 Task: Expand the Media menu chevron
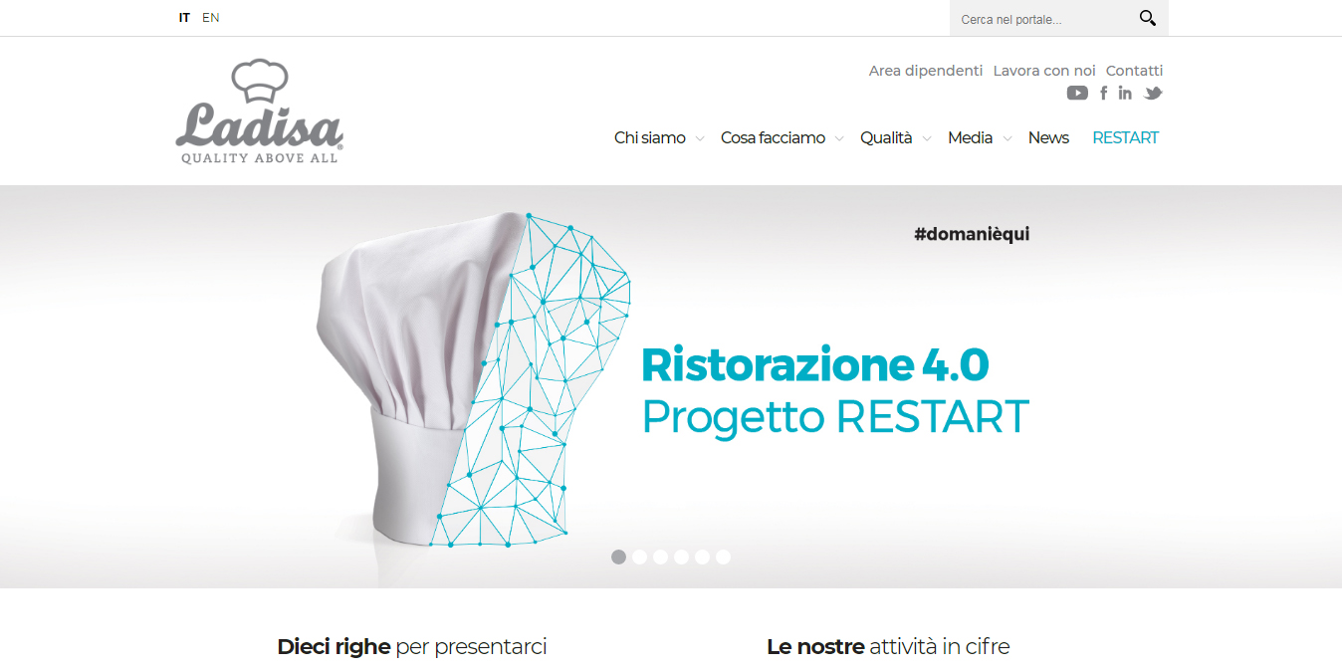click(1007, 139)
